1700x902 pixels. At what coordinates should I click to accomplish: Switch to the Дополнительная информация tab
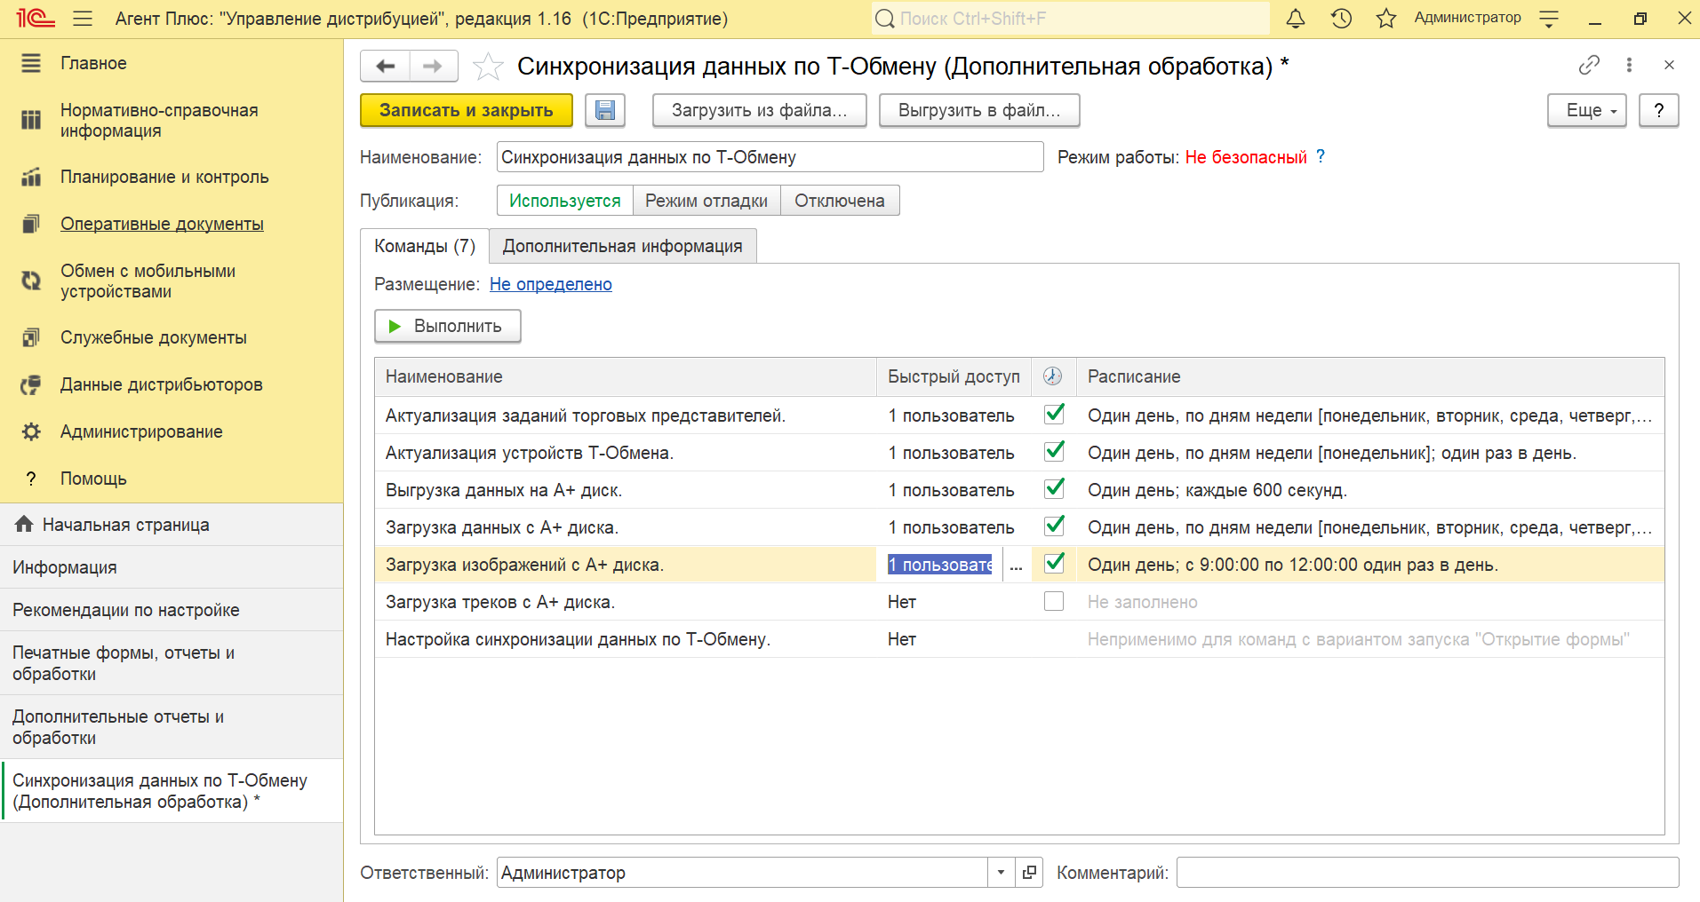pos(623,246)
